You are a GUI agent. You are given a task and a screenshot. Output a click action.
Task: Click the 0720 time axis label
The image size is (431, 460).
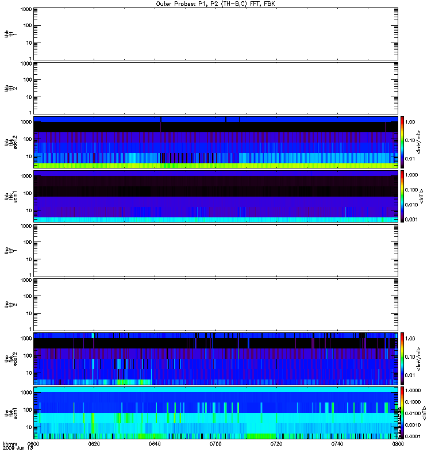tap(276, 444)
